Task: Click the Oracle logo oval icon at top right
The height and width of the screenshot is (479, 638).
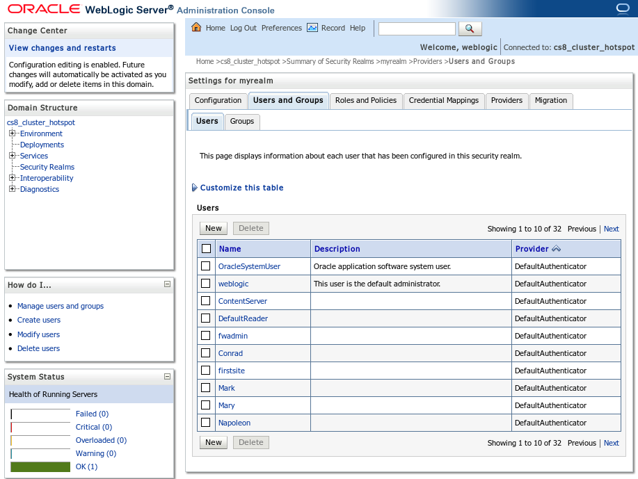Action: coord(623,8)
